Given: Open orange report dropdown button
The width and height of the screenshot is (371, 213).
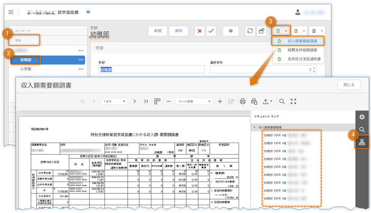Looking at the screenshot, I should [x=299, y=31].
